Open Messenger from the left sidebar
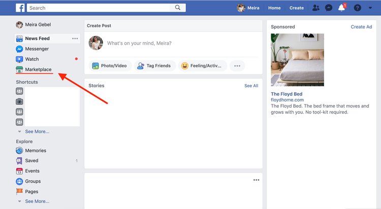Screen dimensions: 381x209 pyautogui.click(x=37, y=49)
